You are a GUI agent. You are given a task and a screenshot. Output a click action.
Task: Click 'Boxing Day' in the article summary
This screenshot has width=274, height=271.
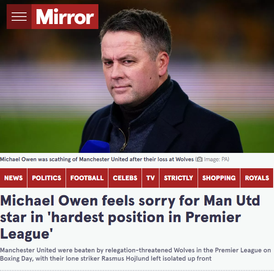pyautogui.click(x=17, y=259)
